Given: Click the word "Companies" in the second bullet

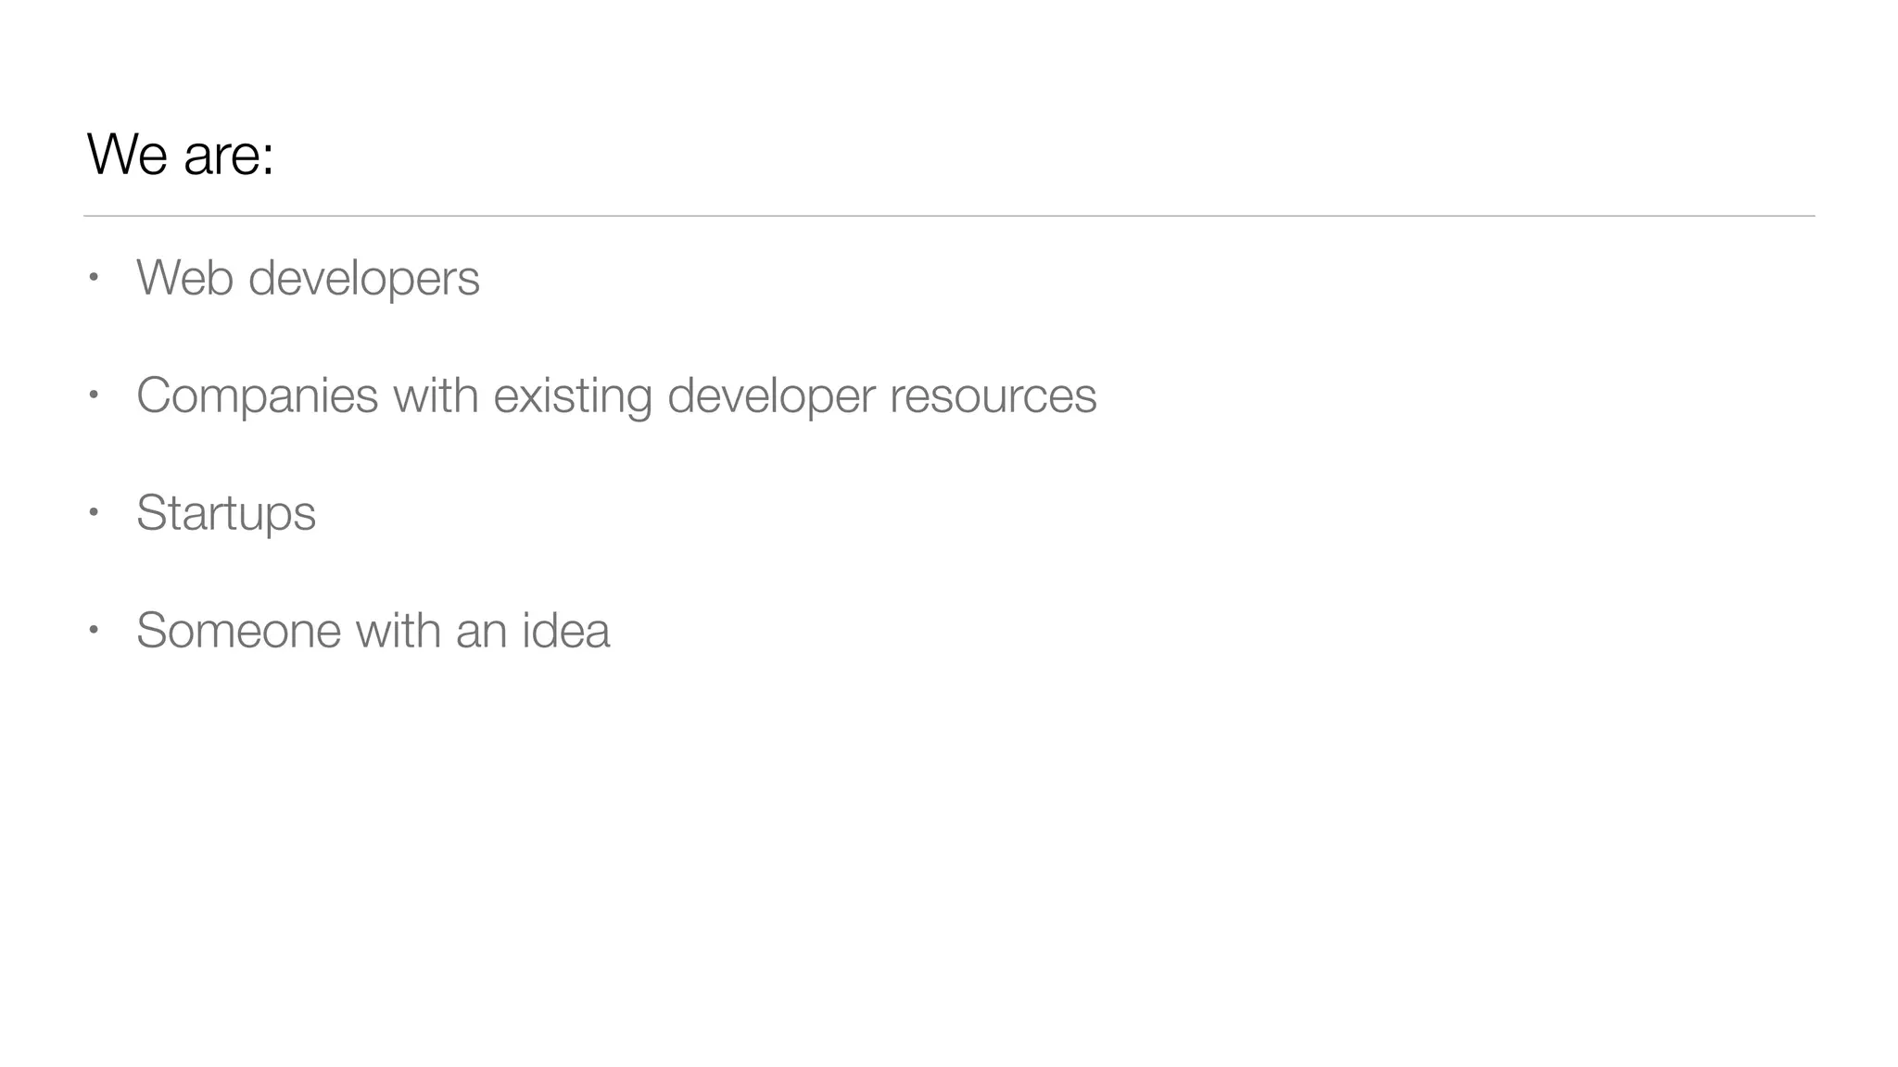Looking at the screenshot, I should tap(257, 395).
